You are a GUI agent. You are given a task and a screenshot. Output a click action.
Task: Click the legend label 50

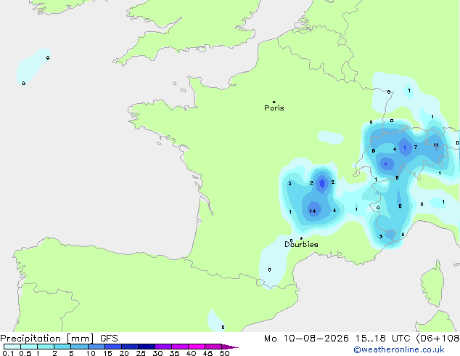[224, 353]
